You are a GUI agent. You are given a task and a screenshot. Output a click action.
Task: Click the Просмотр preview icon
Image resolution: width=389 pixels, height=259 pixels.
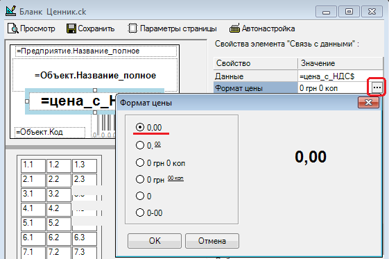point(12,28)
